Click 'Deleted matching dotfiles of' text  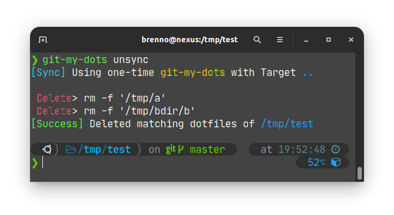click(172, 124)
